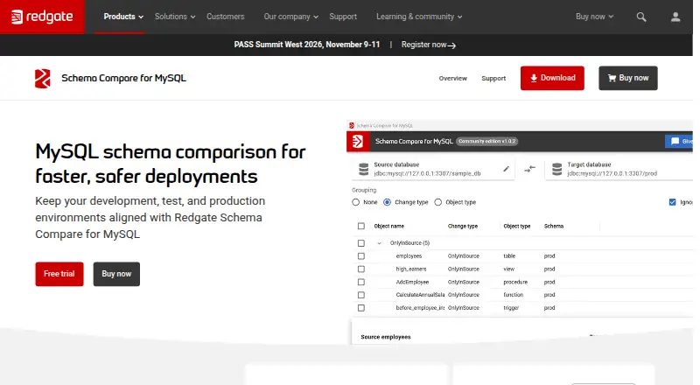The height and width of the screenshot is (385, 700).
Task: Click the Source database cylinder icon
Action: (364, 169)
